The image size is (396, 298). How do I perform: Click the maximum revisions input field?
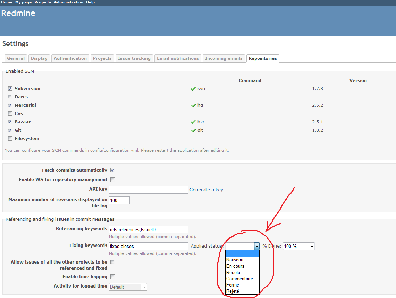click(119, 200)
